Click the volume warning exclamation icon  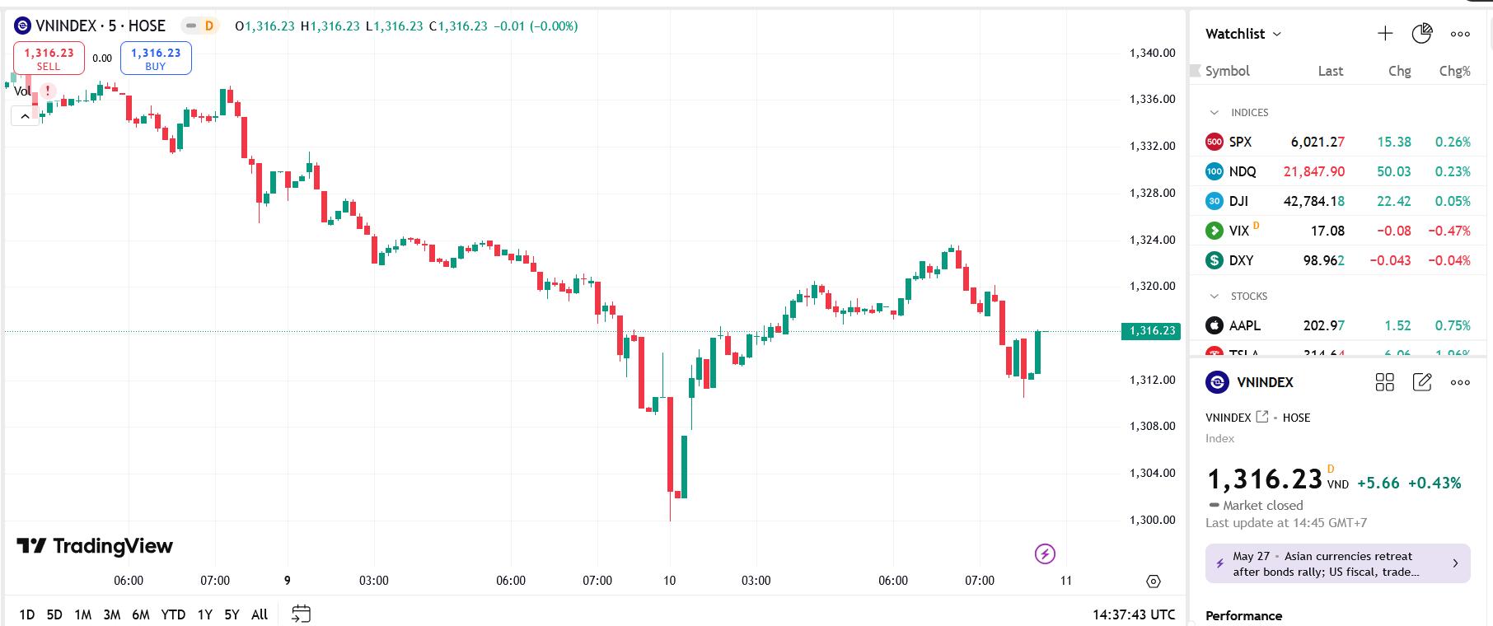[48, 90]
